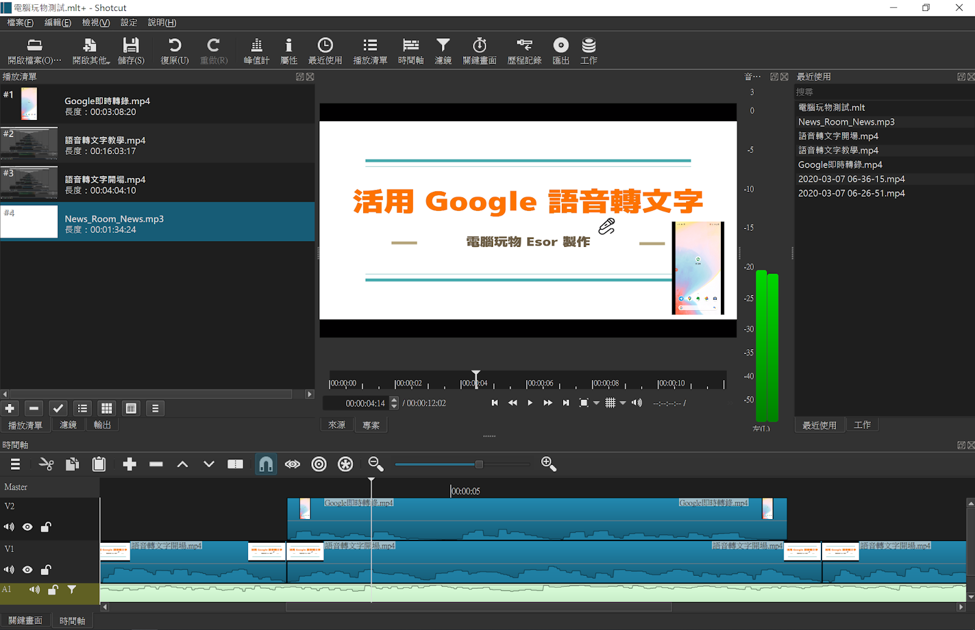This screenshot has width=975, height=630.
Task: Hide the V1 track video
Action: click(27, 570)
